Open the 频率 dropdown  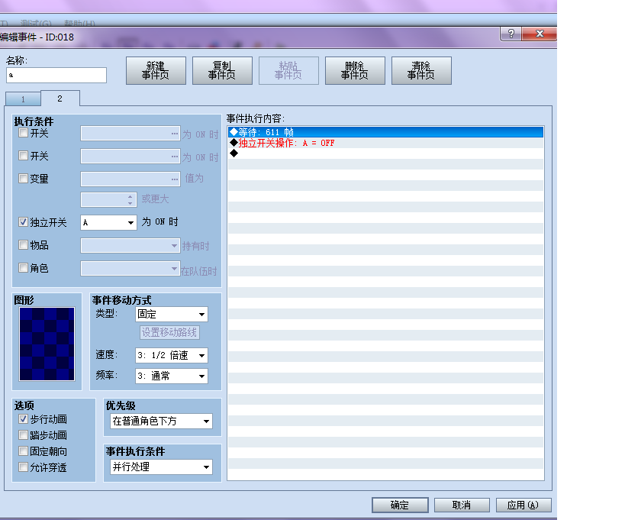[x=172, y=376]
